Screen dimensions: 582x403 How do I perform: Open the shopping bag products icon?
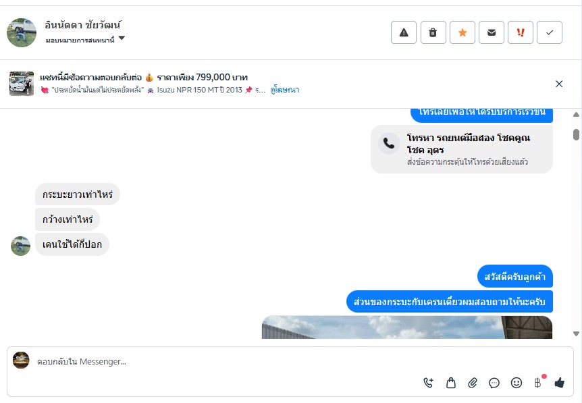(450, 383)
